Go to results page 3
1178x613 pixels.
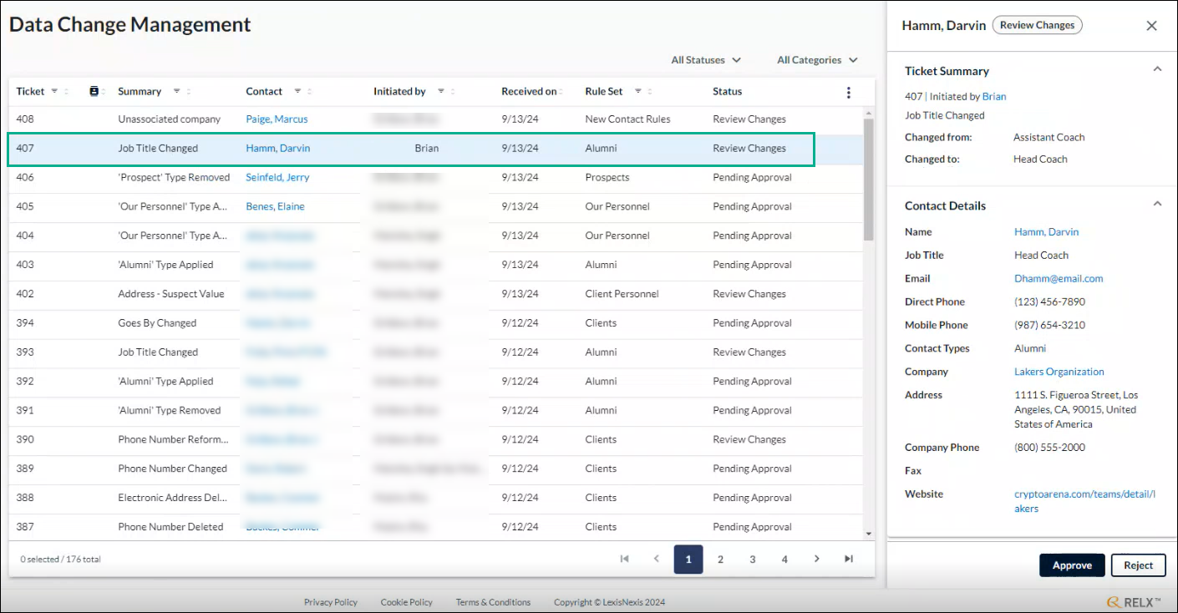click(752, 559)
